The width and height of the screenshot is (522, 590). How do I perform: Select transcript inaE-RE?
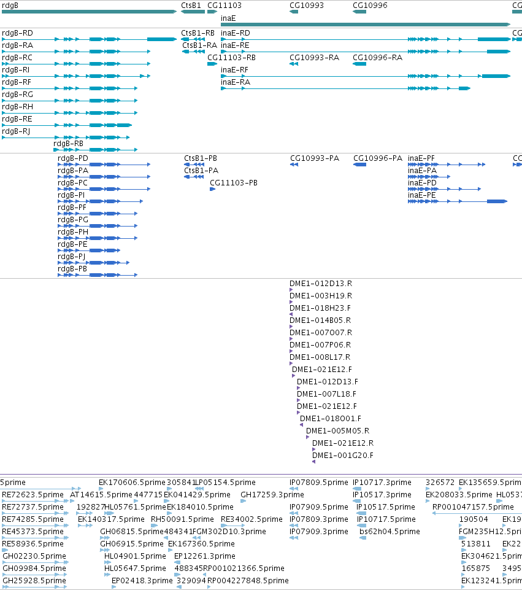pos(235,45)
